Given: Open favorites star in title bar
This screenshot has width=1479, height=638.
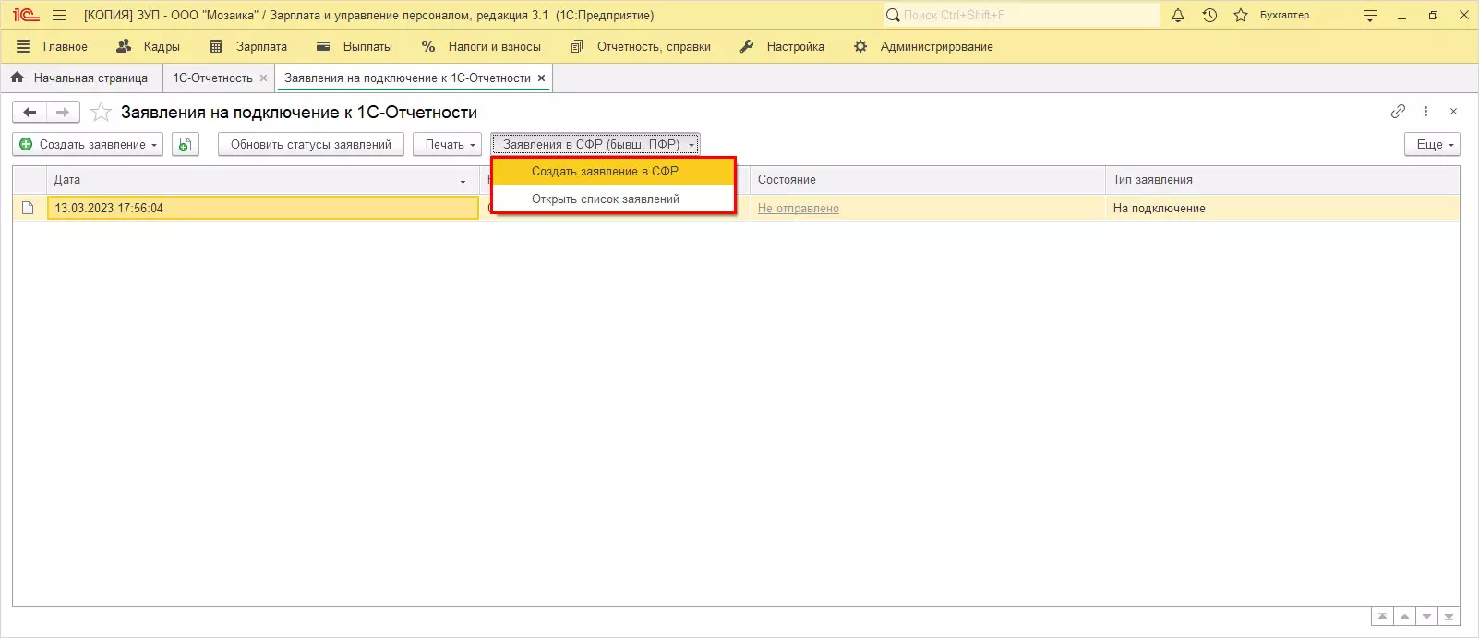Looking at the screenshot, I should pos(1241,15).
